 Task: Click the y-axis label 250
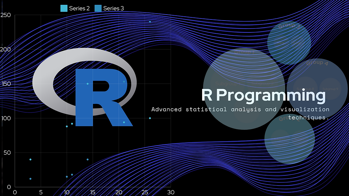pyautogui.click(x=6, y=15)
